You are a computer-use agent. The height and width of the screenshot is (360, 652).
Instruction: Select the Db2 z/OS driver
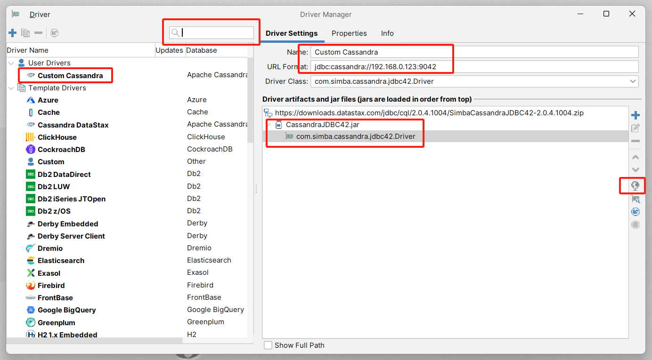(54, 211)
